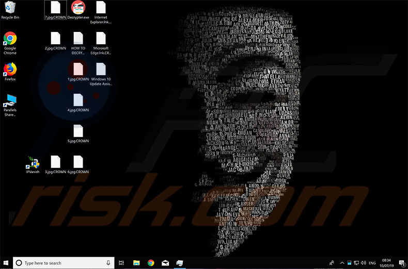Show hidden system tray icons
The width and height of the screenshot is (408, 269).
(342, 263)
